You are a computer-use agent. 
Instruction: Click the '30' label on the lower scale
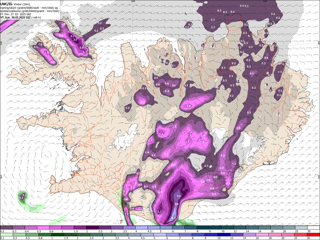tap(309, 238)
